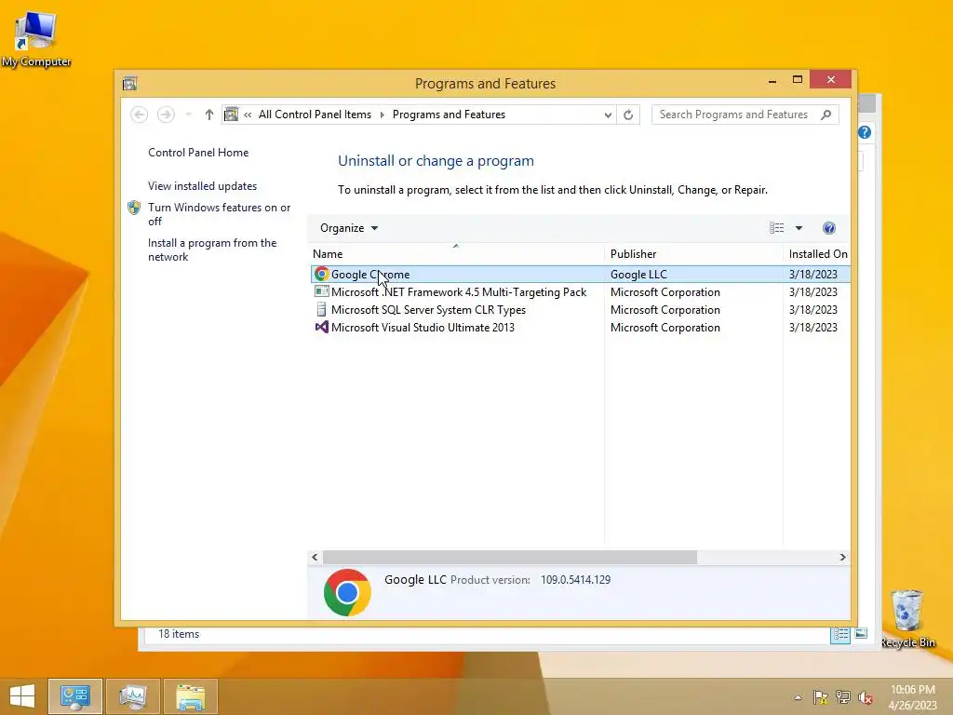Switch background window to details view
This screenshot has height=715, width=953.
(840, 635)
